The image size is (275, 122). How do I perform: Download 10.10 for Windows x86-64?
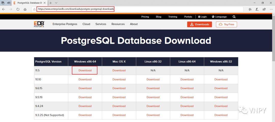(x=85, y=79)
